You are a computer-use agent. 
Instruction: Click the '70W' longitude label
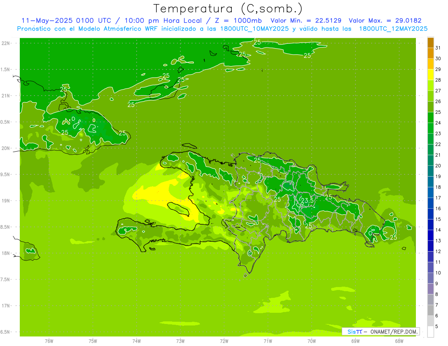coord(312,341)
